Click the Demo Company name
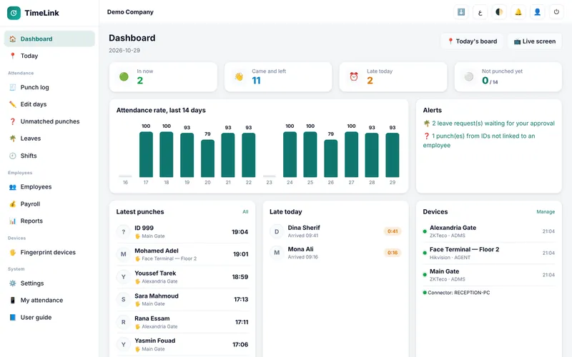 tap(130, 12)
